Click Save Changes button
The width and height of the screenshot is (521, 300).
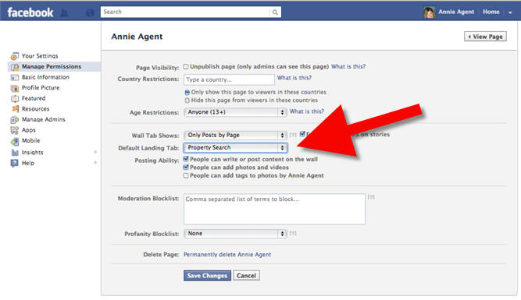coord(207,276)
